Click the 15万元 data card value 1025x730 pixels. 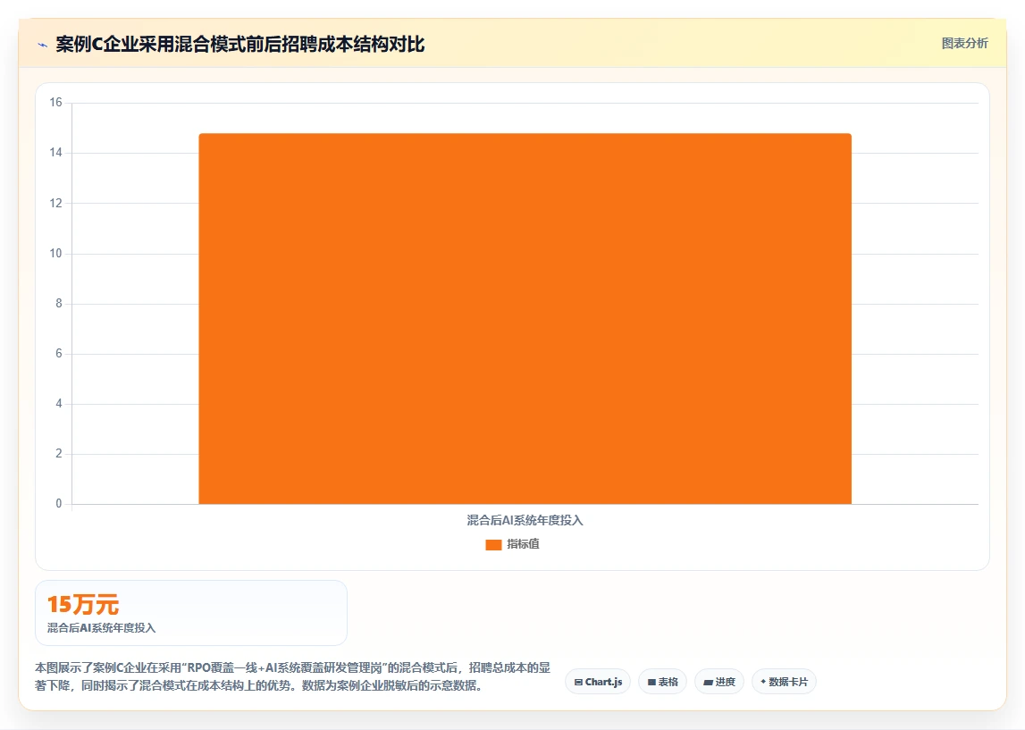click(83, 605)
